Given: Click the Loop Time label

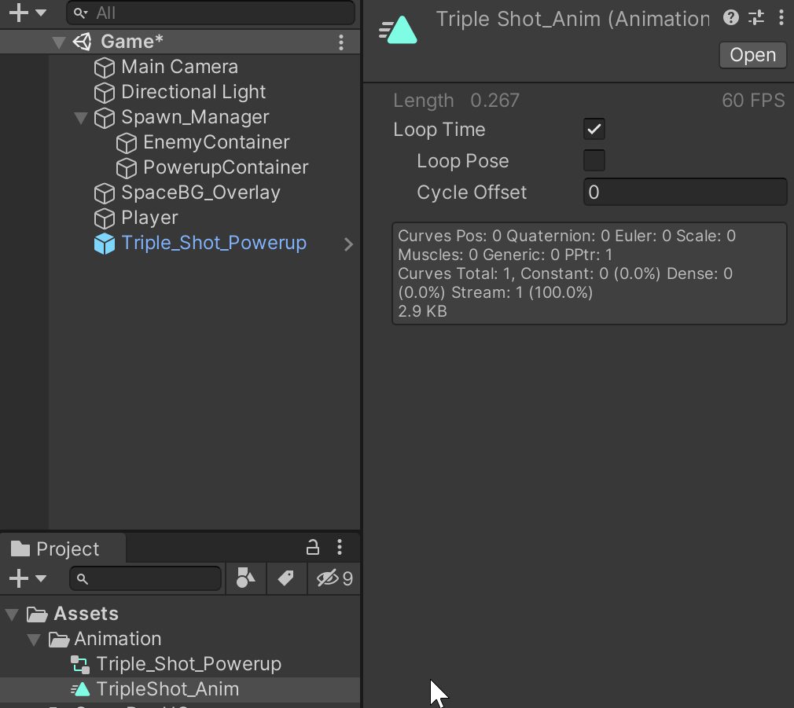Looking at the screenshot, I should [439, 130].
